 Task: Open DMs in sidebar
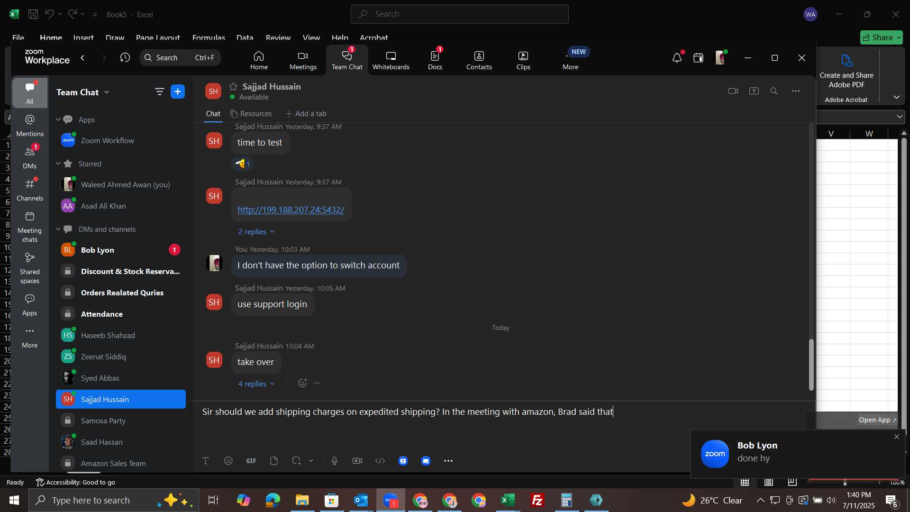click(x=30, y=158)
